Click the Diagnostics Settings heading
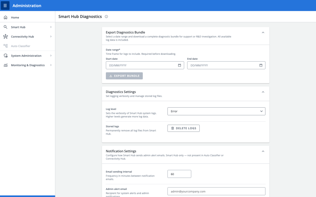 (121, 92)
